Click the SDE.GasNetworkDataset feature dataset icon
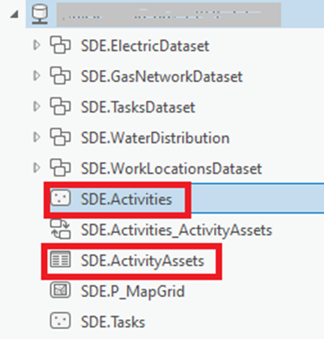Viewport: 324px width, 339px height. pyautogui.click(x=61, y=76)
